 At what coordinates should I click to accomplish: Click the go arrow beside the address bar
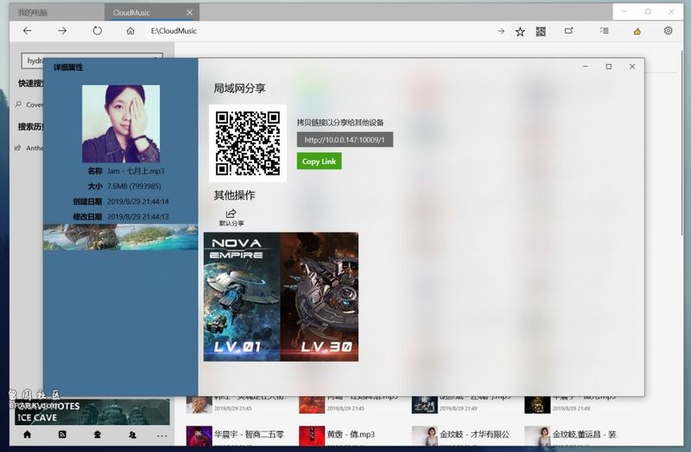[501, 31]
